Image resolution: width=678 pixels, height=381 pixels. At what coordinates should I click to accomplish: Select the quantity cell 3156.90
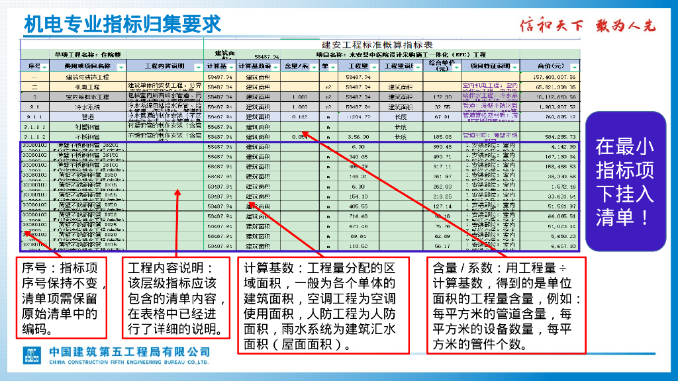pyautogui.click(x=358, y=136)
